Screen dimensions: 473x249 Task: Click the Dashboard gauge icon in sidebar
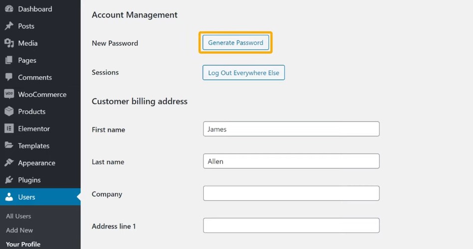pyautogui.click(x=9, y=9)
